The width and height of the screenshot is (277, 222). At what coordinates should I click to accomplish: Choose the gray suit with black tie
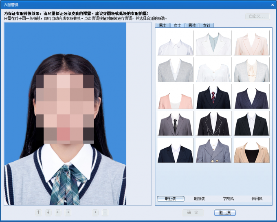click(x=176, y=123)
